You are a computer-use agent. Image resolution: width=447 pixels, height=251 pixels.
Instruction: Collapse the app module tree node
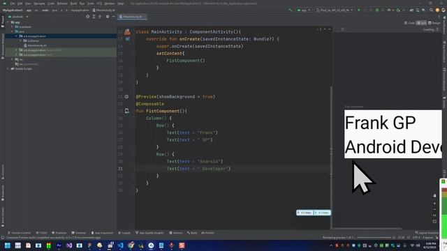[8, 22]
